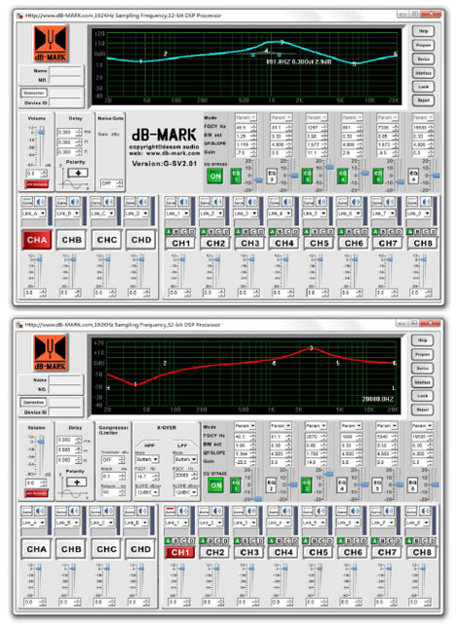Open the Link_D dropdown in lower window
The height and width of the screenshot is (626, 456).
136,523
